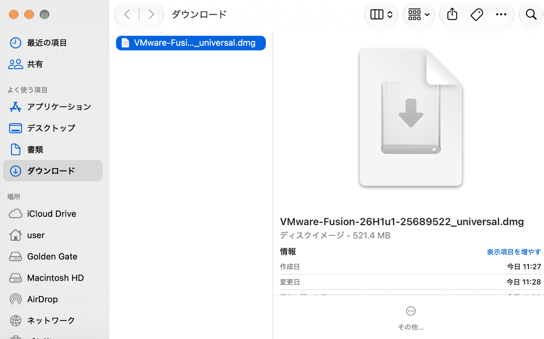Viewport: 544px width, 339px height.
Task: Go forward with the right chevron button
Action: coord(151,15)
